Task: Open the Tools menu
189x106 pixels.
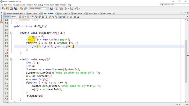Action: 57,5
